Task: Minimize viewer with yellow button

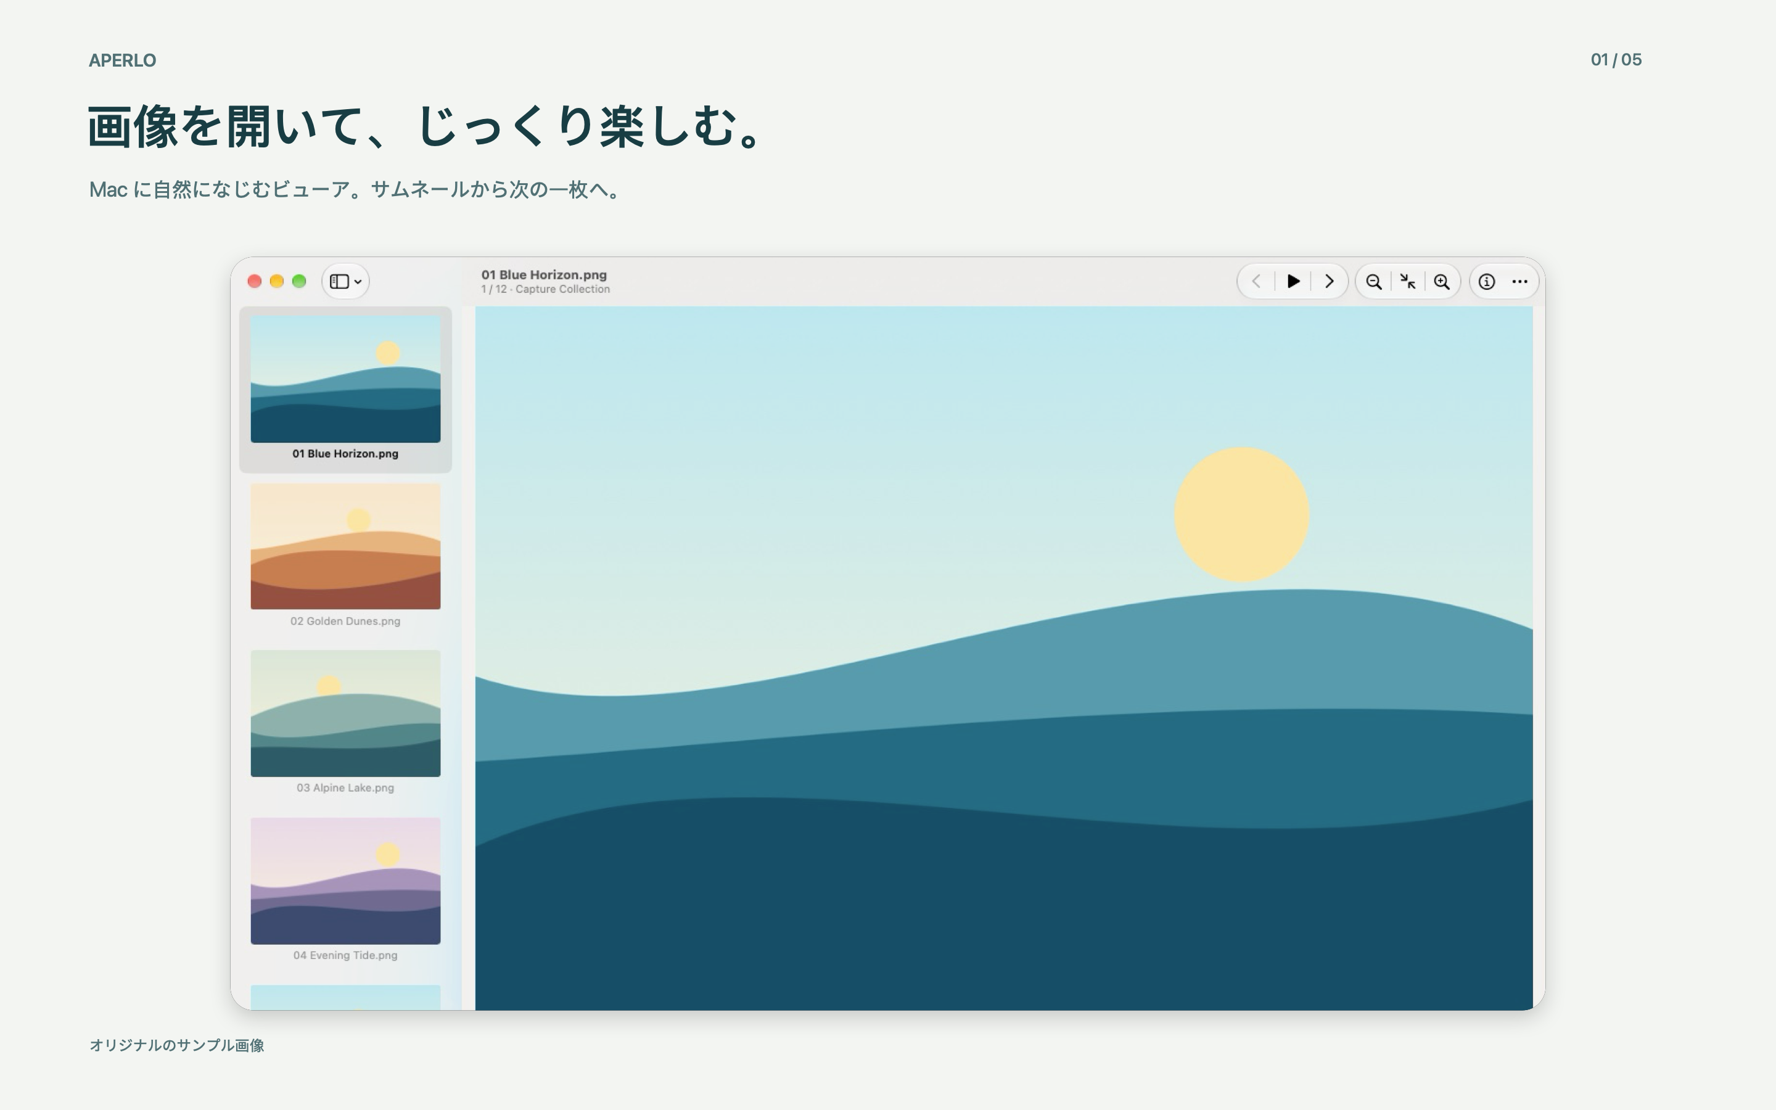Action: (x=277, y=281)
